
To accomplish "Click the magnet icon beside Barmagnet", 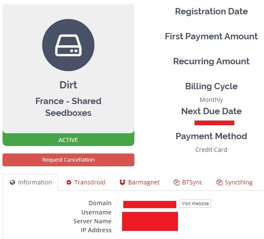I will [122, 182].
